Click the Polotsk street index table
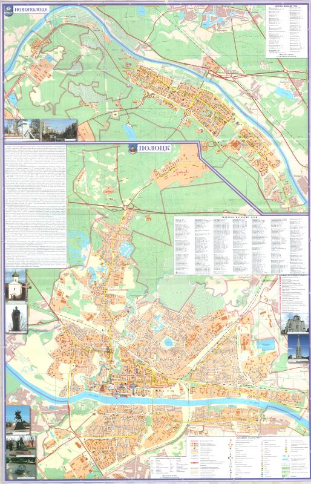Viewport: 311px width, 484px height. tap(240, 245)
